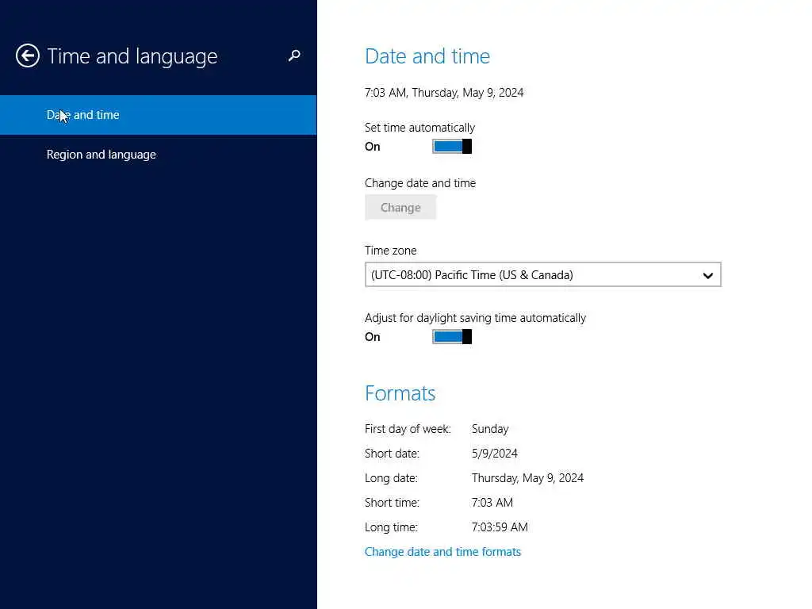
Task: Go back using the circled arrow icon
Action: tap(28, 56)
